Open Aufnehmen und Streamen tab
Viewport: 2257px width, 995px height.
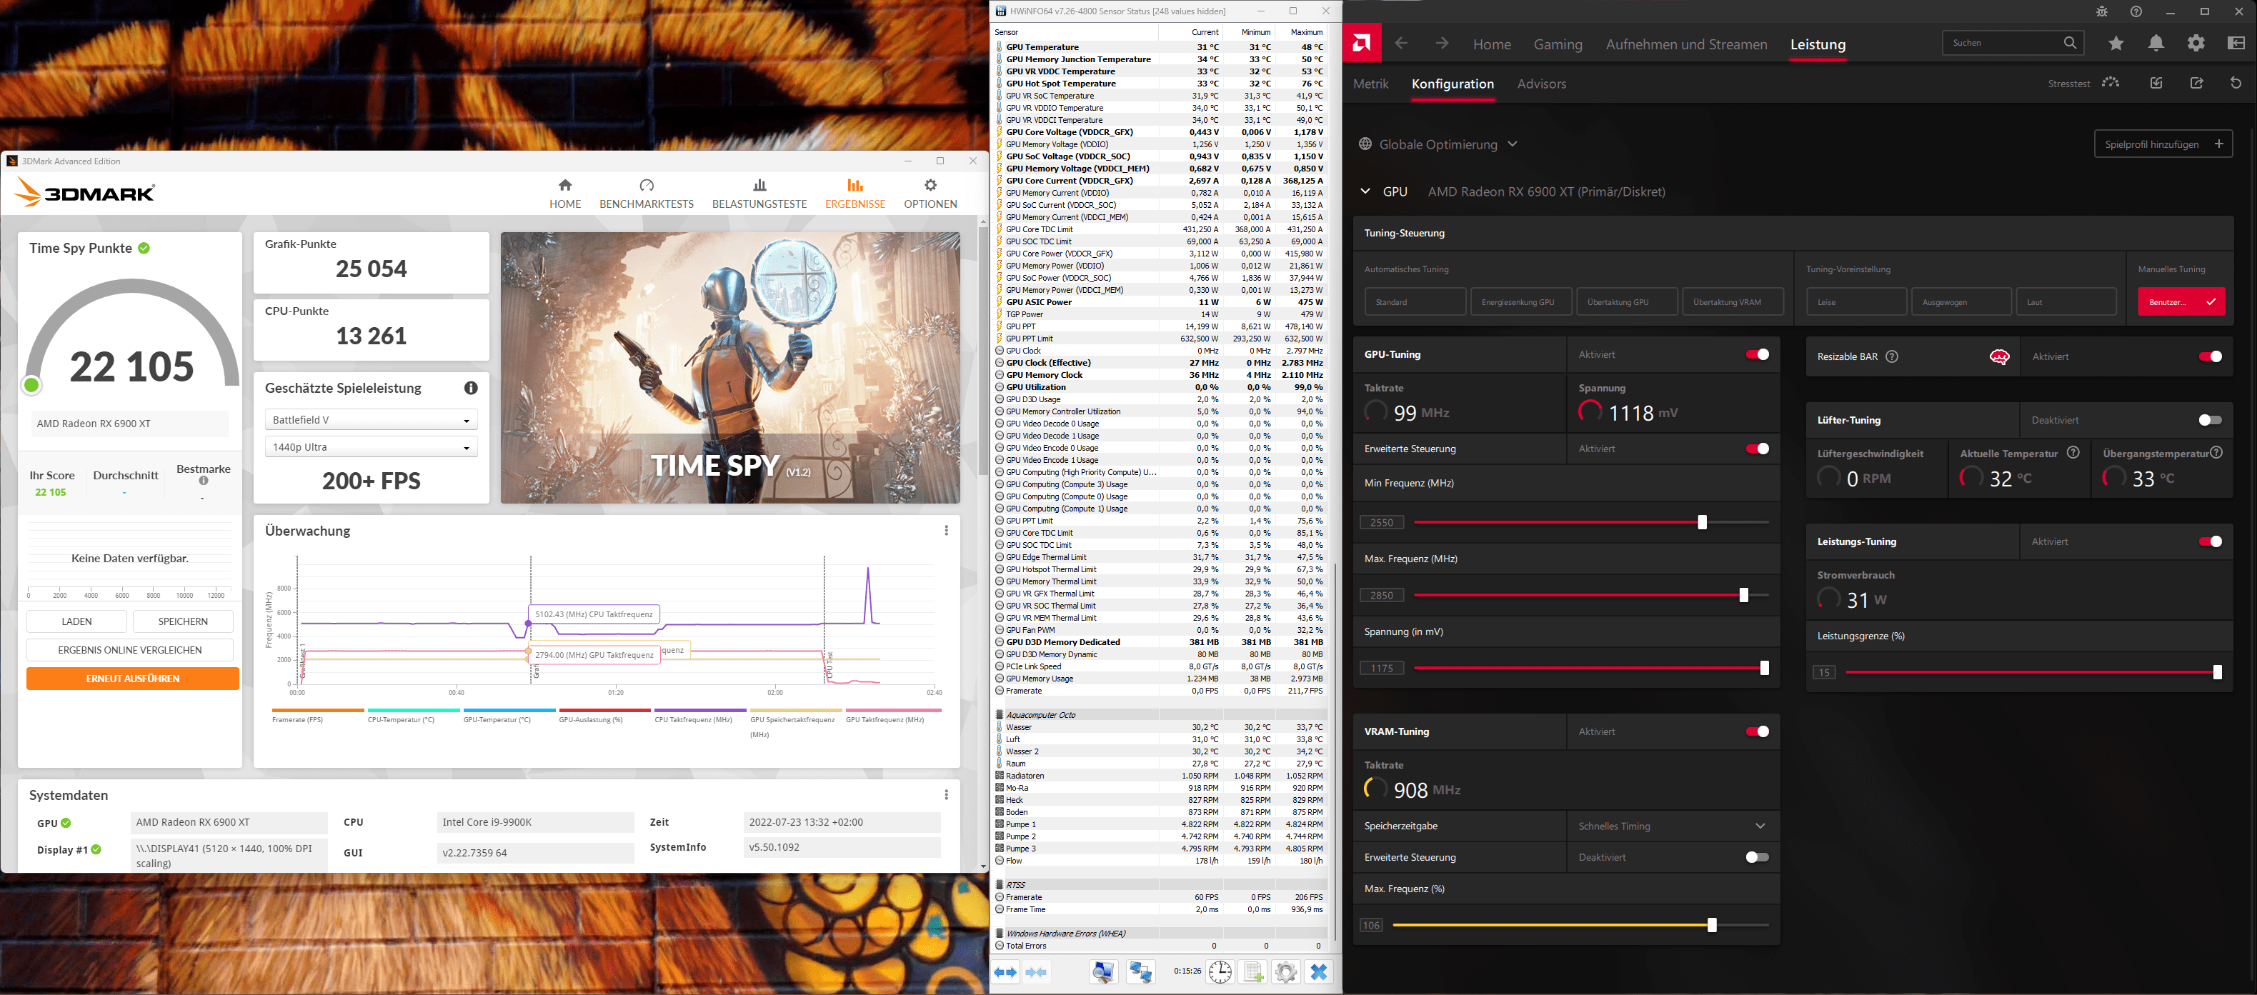click(1685, 45)
